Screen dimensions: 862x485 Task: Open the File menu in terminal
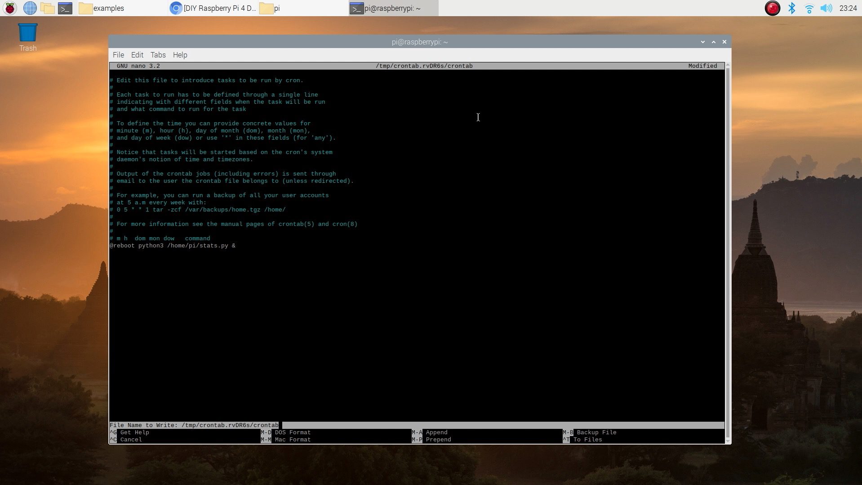[x=118, y=55]
